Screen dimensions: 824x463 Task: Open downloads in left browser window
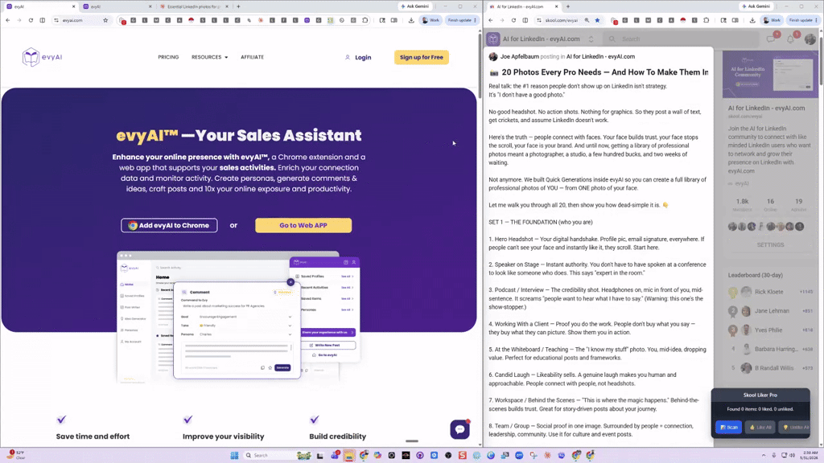pos(411,20)
